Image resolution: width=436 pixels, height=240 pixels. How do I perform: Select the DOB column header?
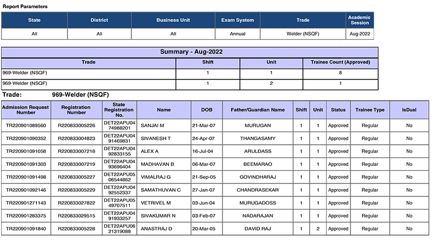coord(207,110)
